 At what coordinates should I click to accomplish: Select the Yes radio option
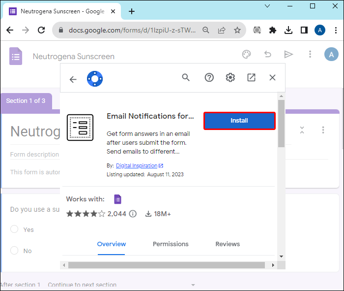(14, 229)
